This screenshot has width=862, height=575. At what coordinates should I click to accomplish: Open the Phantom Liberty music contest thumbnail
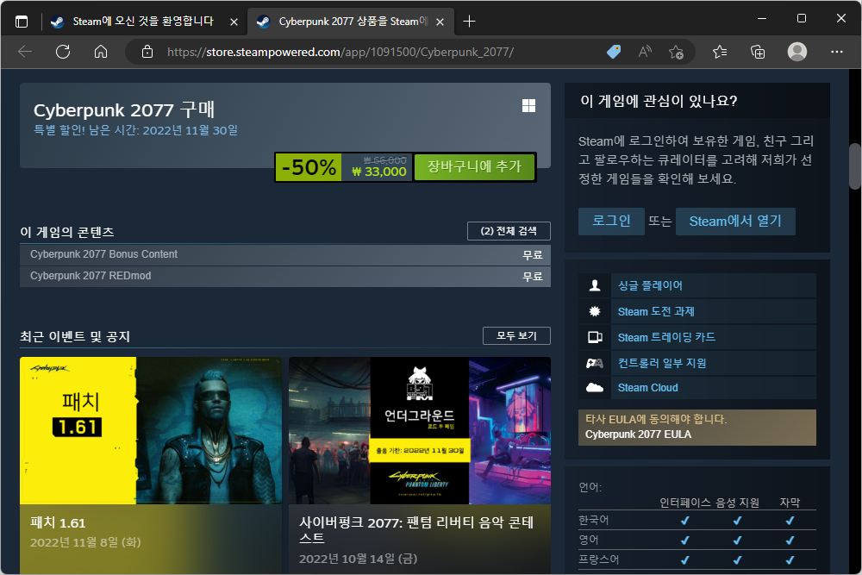(420, 430)
